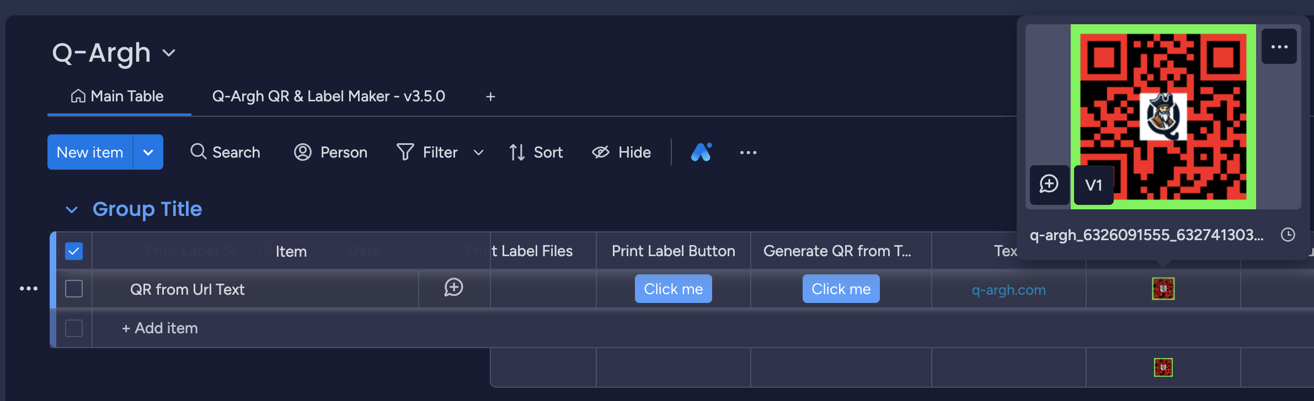This screenshot has width=1314, height=401.
Task: Select the Group Title heading
Action: [x=147, y=209]
